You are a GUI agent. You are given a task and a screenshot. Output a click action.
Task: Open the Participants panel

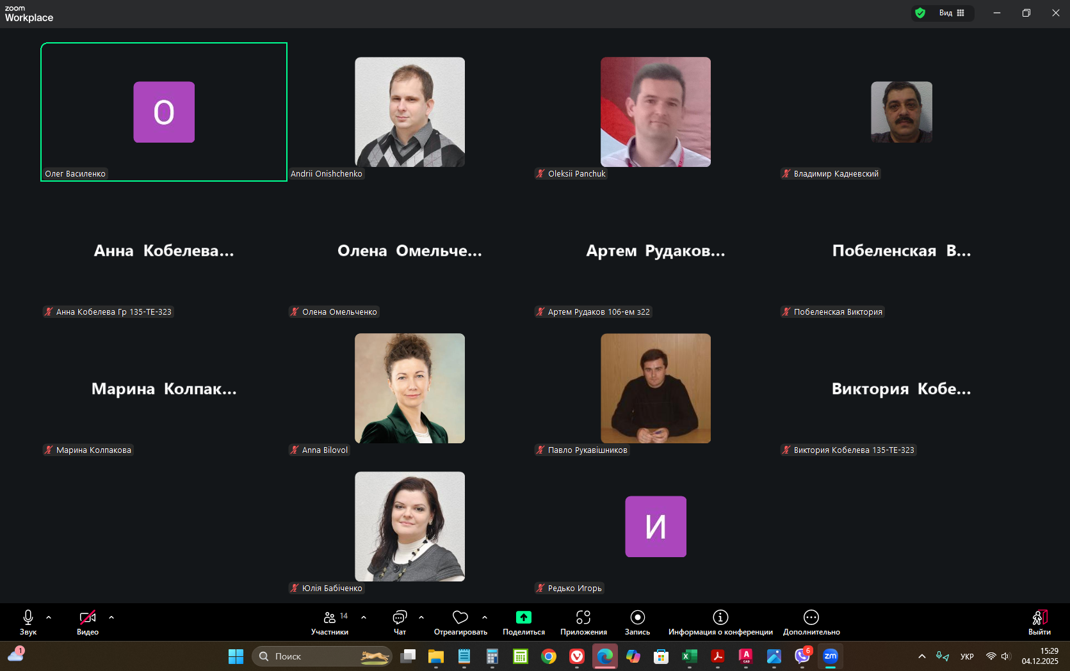pyautogui.click(x=329, y=622)
